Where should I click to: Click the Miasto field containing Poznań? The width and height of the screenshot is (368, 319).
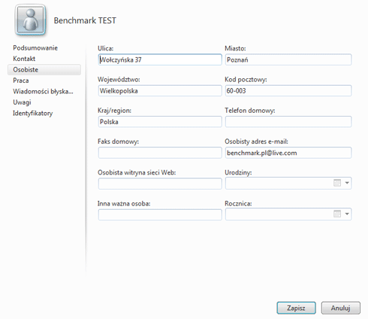(x=288, y=59)
